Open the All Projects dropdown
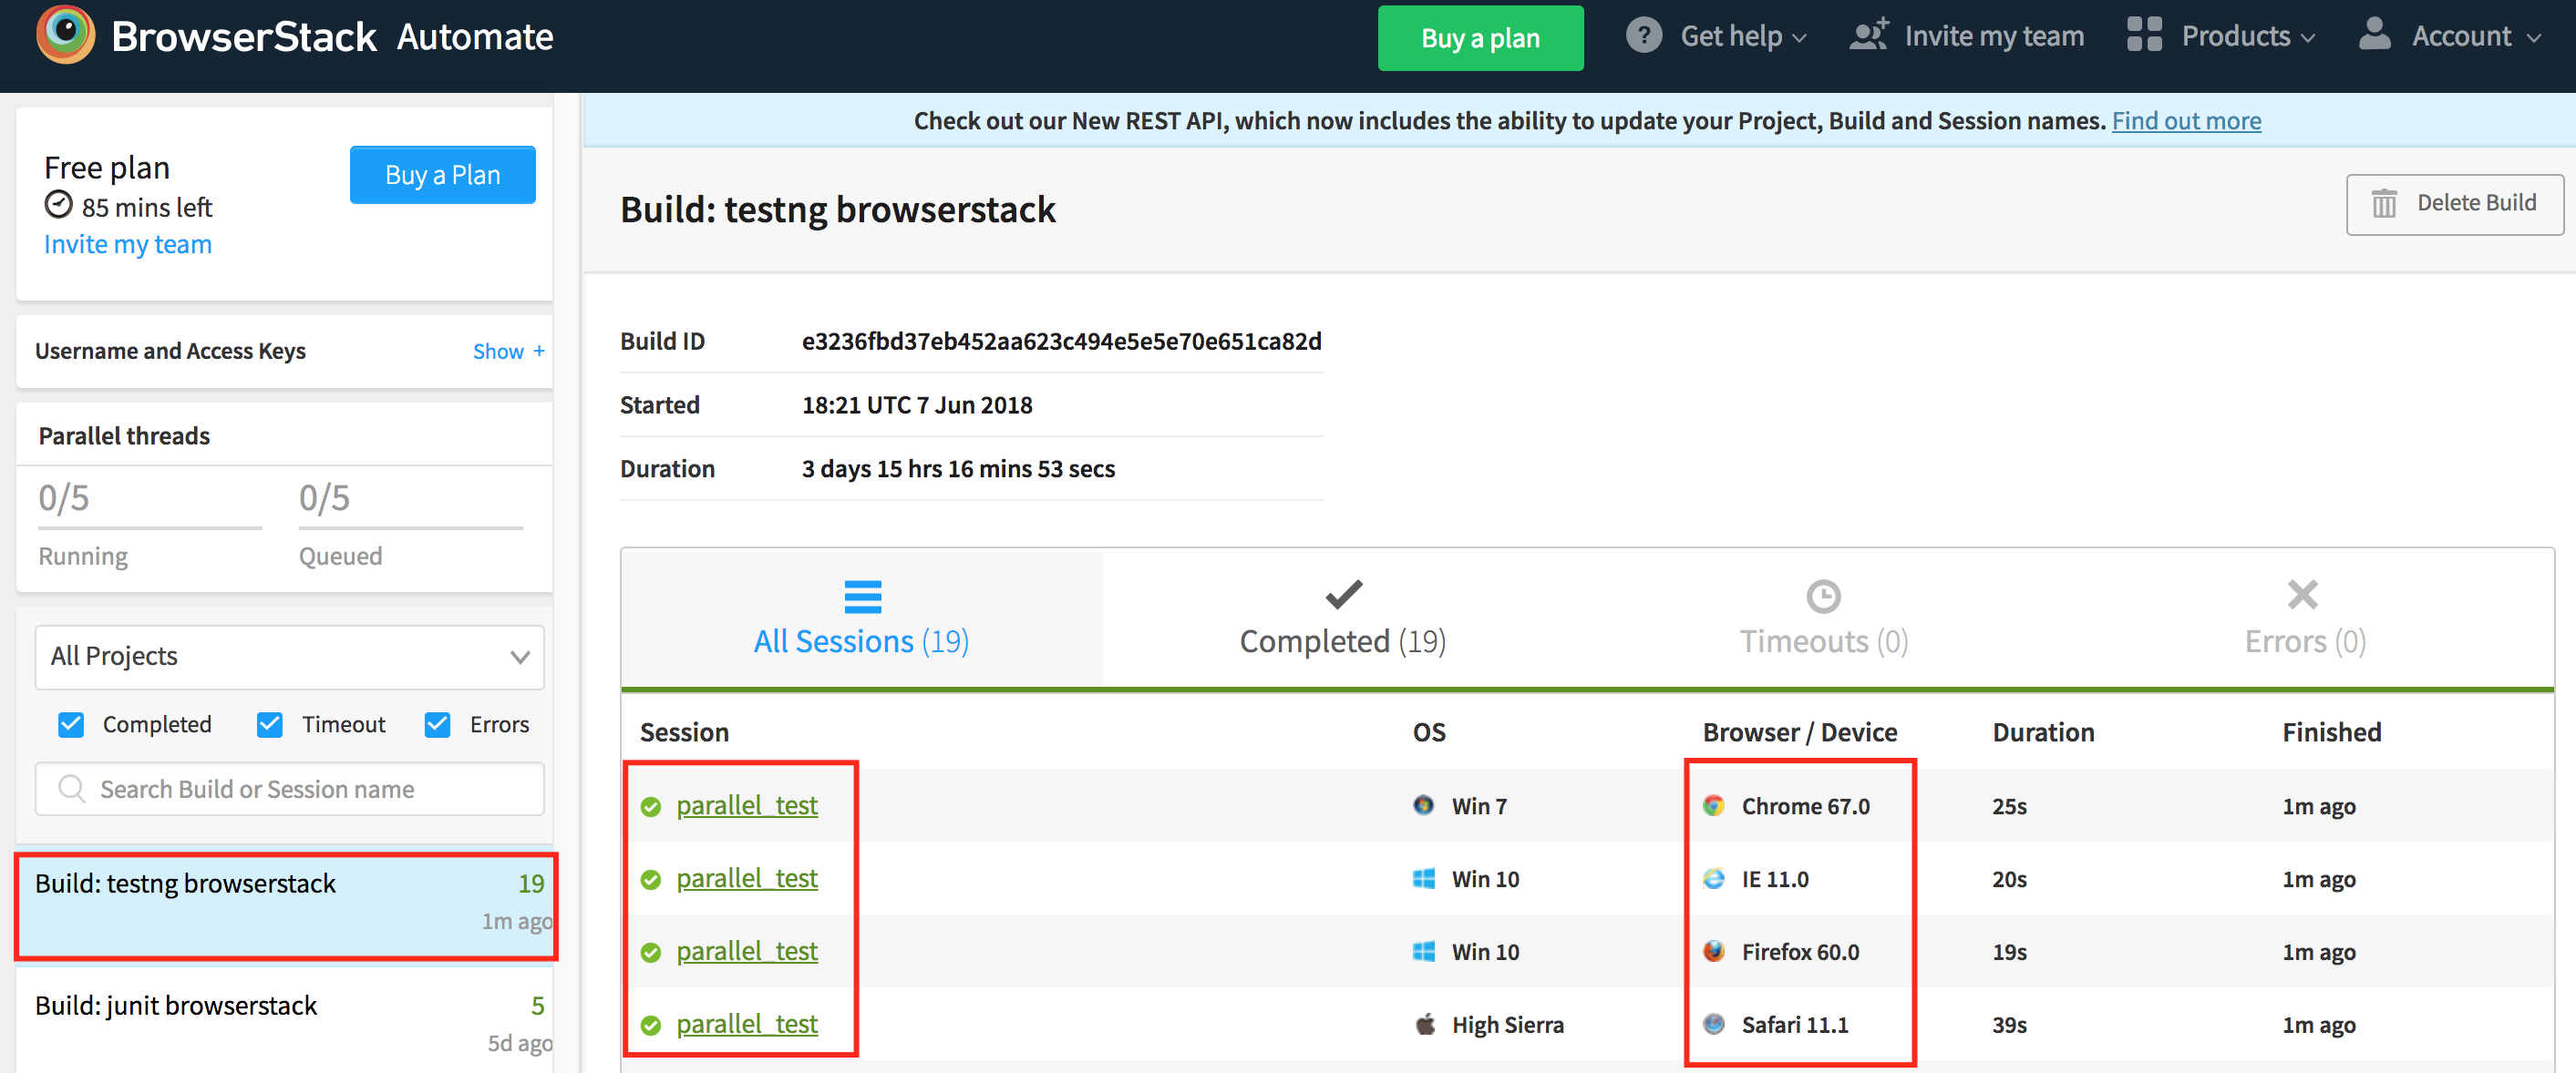This screenshot has height=1073, width=2576. (289, 657)
